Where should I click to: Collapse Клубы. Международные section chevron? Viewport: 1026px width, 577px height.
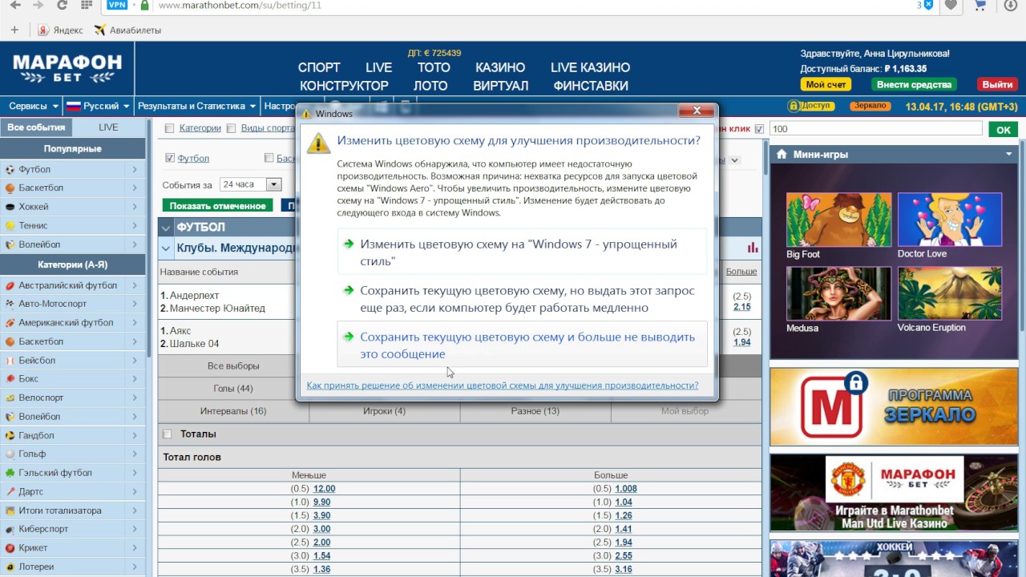167,248
